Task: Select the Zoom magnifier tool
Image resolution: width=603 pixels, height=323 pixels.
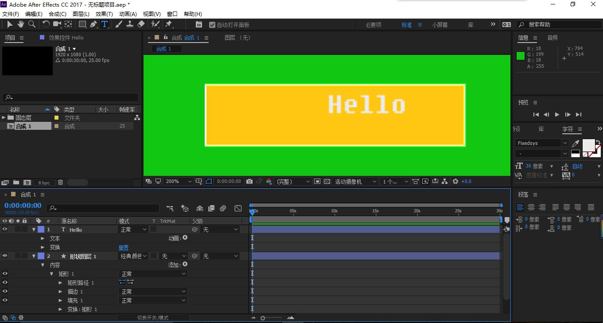Action: click(32, 24)
